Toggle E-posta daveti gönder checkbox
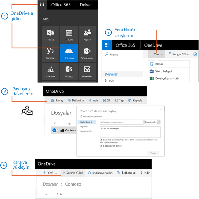The image size is (199, 199). pos(101,146)
